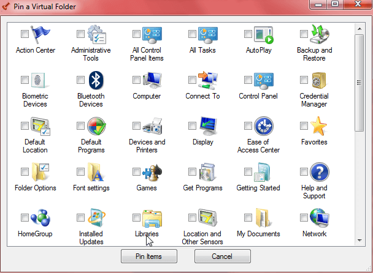Screen dimensions: 373x273
Task: Enable the Computer checkbox
Action: [137, 80]
